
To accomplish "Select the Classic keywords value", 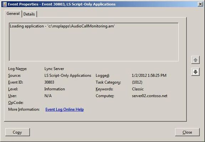I will pyautogui.click(x=138, y=89).
